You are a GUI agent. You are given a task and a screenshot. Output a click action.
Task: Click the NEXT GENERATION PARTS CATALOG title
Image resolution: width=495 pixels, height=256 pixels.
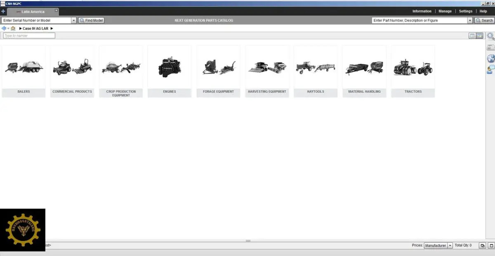pyautogui.click(x=204, y=20)
